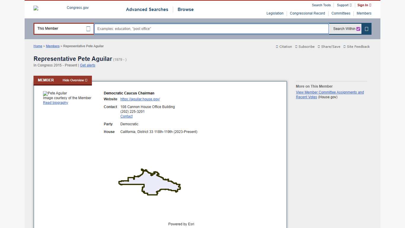Expand the Support menu
The image size is (405, 228).
pos(344,5)
